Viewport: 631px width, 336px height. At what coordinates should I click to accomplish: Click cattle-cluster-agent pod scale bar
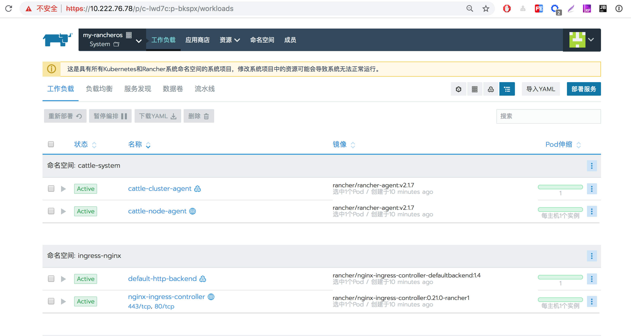(x=560, y=187)
